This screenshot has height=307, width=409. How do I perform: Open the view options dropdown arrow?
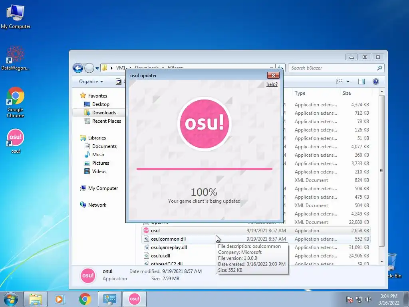(348, 82)
